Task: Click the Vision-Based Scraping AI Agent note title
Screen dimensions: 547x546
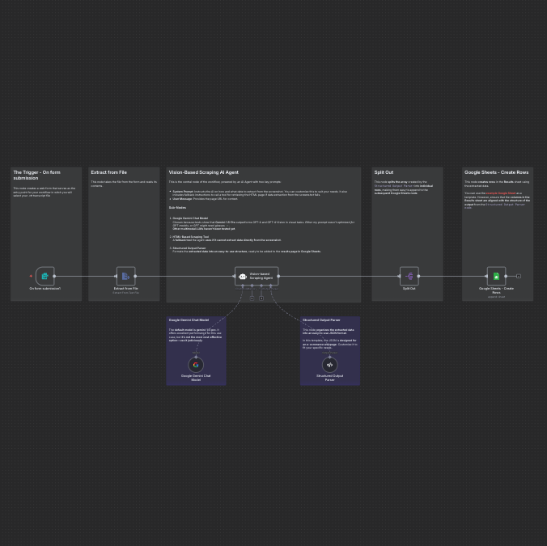Action: pos(203,172)
